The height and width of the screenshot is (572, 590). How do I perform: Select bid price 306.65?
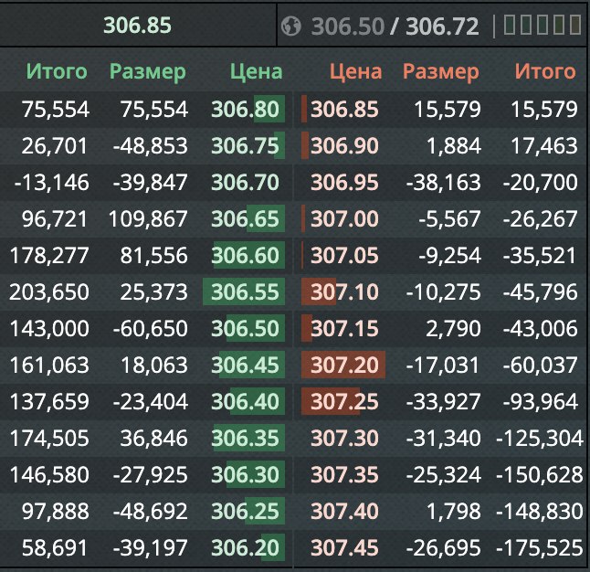point(245,218)
